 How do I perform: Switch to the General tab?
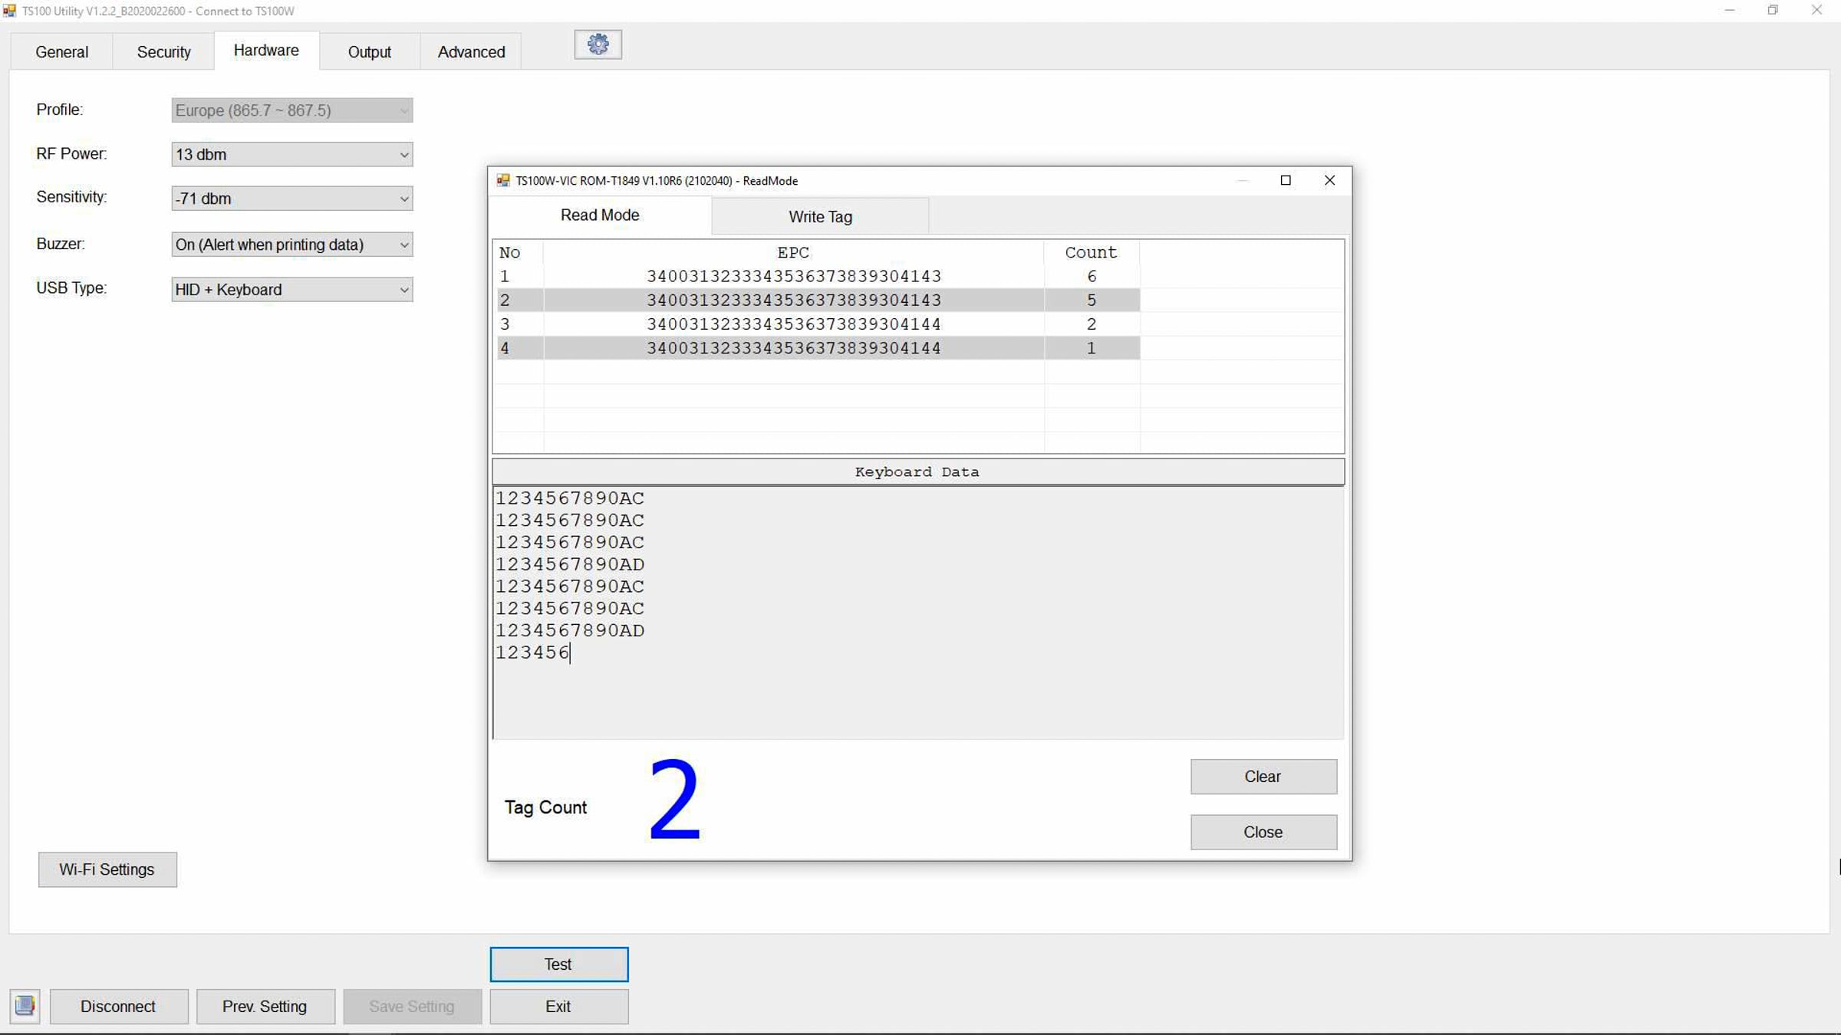[x=61, y=52]
